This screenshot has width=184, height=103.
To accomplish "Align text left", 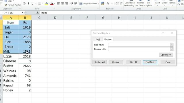I will (58, 3).
